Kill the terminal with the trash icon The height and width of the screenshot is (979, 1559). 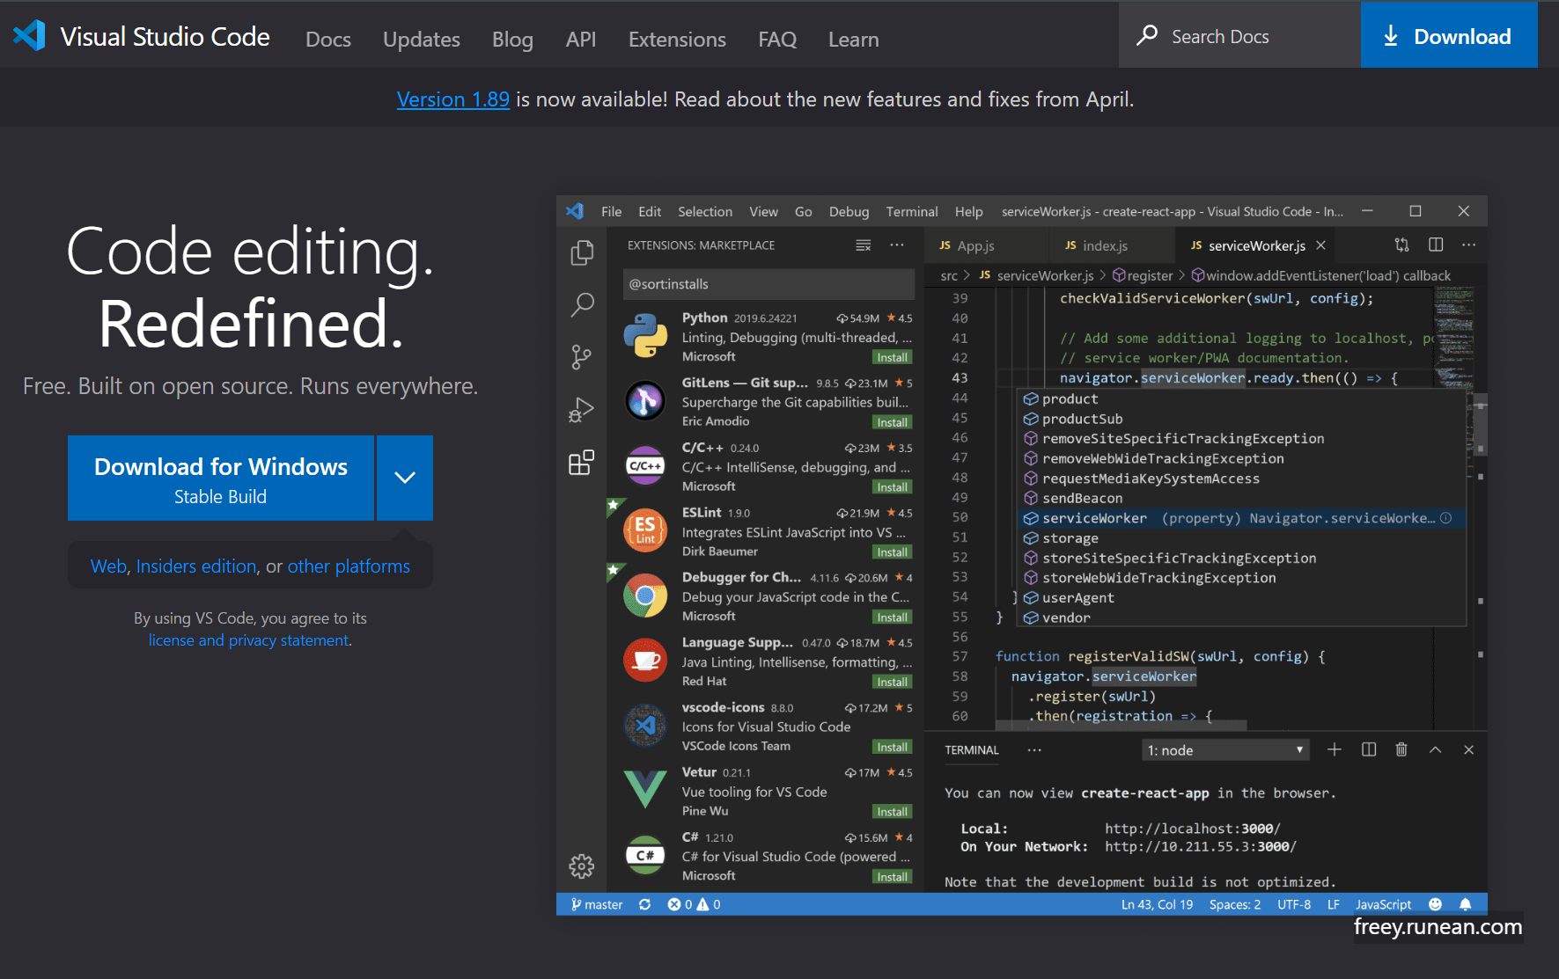point(1401,749)
